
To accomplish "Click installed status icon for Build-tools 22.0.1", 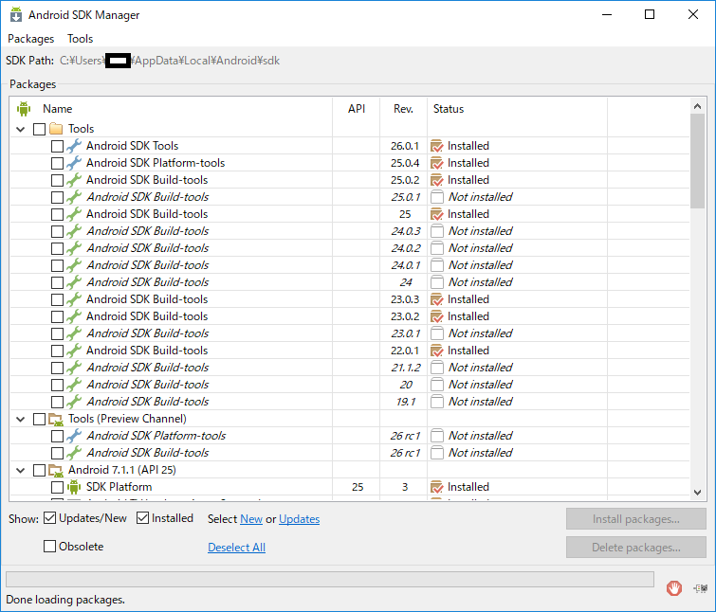I will (x=437, y=351).
